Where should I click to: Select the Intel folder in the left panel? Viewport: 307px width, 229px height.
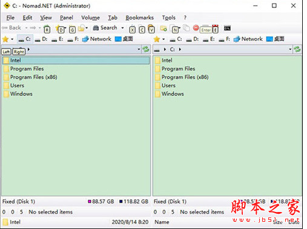(76, 60)
